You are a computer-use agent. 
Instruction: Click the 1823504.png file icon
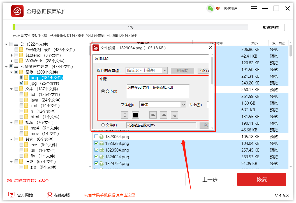(x=102, y=150)
